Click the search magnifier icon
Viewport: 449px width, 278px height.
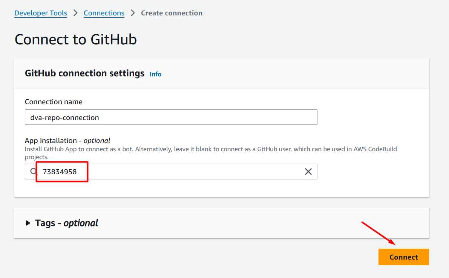(x=34, y=172)
